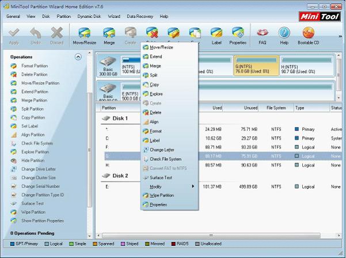This screenshot has height=258, width=346.
Task: Click the Label toolbar icon
Action: [x=216, y=36]
